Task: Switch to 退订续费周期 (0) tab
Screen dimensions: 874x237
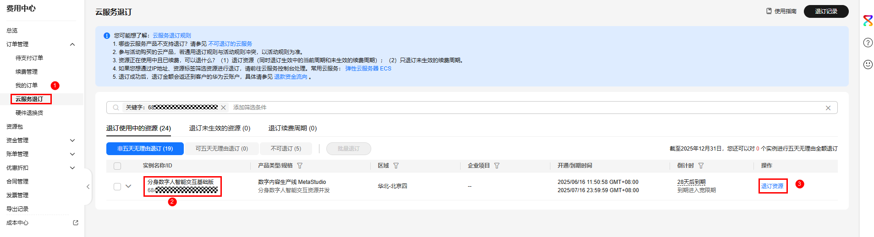Action: tap(292, 128)
